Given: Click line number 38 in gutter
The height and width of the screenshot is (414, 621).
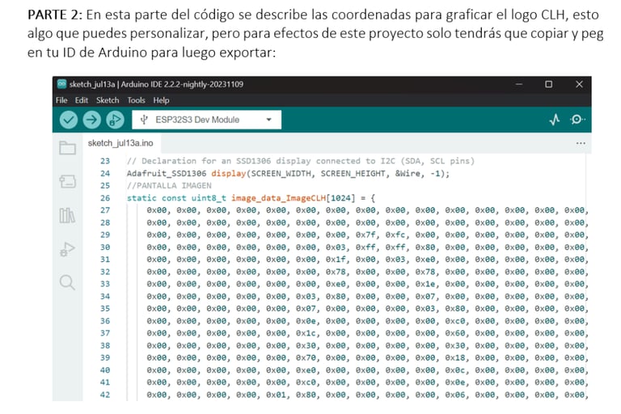Looking at the screenshot, I should (105, 345).
